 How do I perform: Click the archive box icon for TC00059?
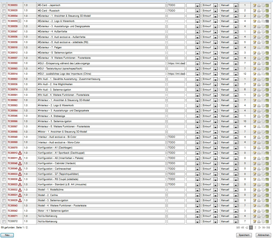click(267, 27)
